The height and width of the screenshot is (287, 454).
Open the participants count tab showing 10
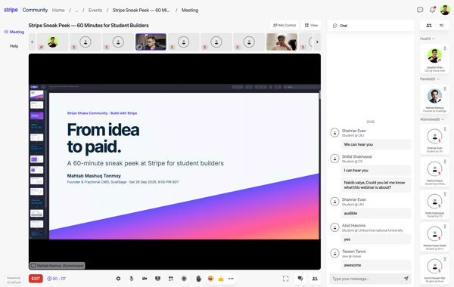tap(434, 26)
